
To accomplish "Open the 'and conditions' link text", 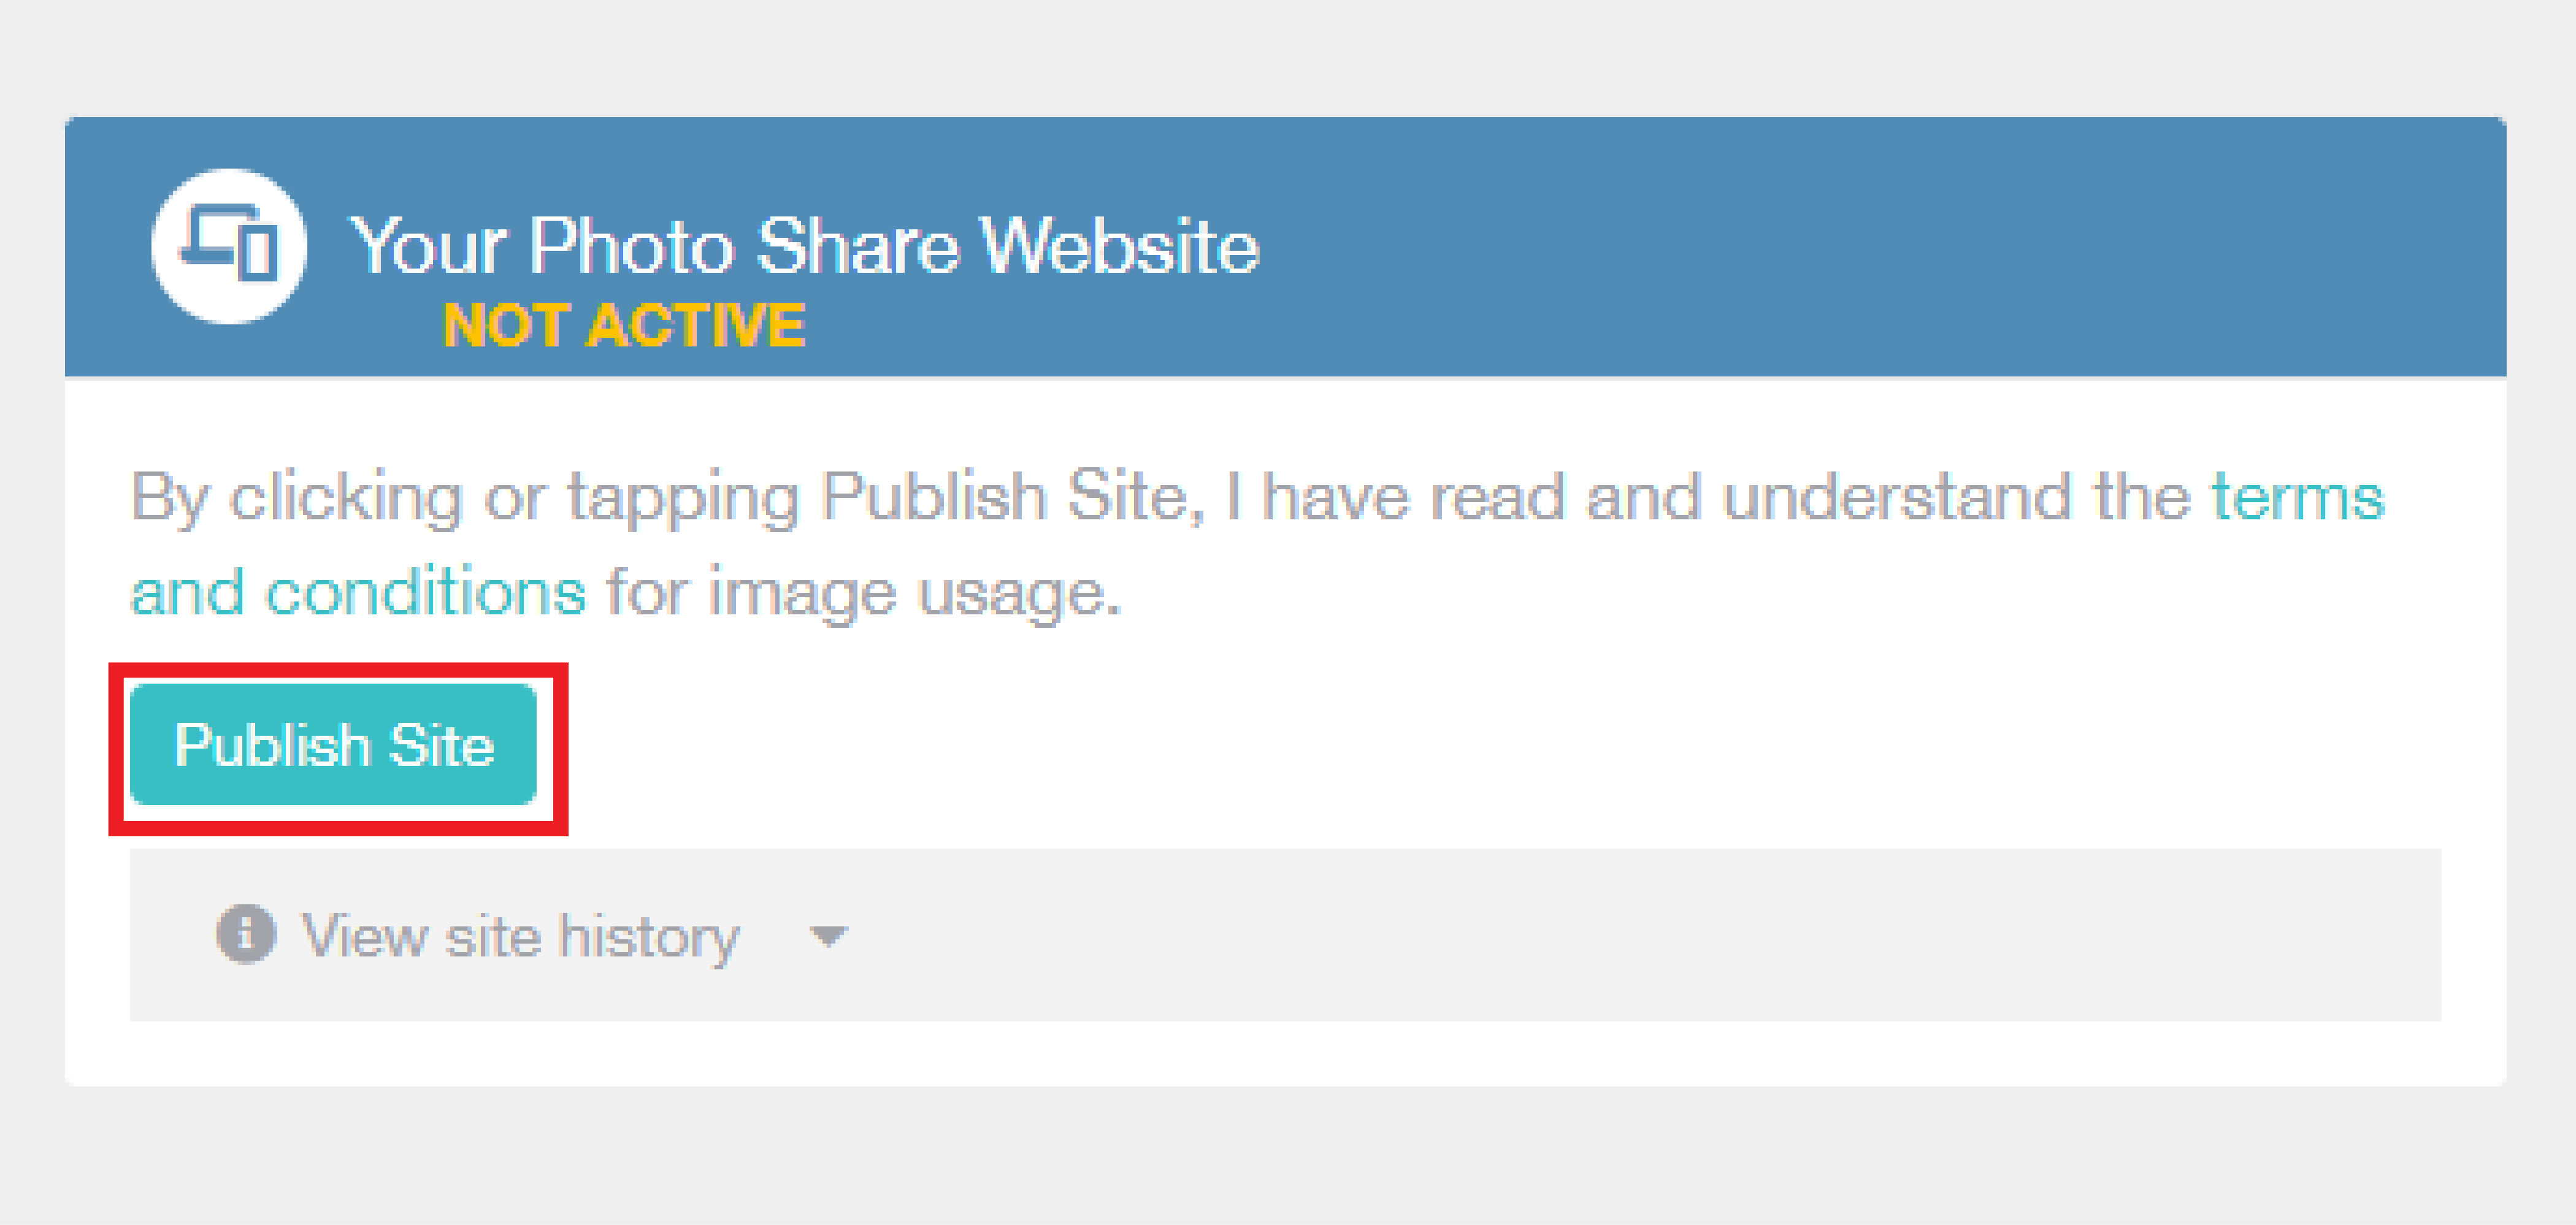I will click(x=358, y=592).
